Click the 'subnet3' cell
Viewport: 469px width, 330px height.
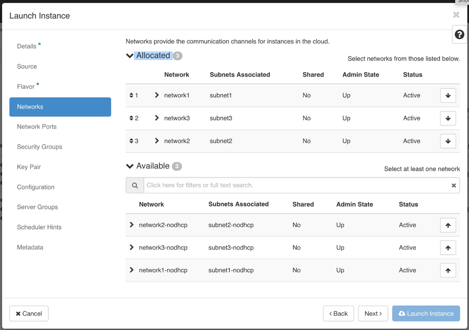tap(221, 118)
